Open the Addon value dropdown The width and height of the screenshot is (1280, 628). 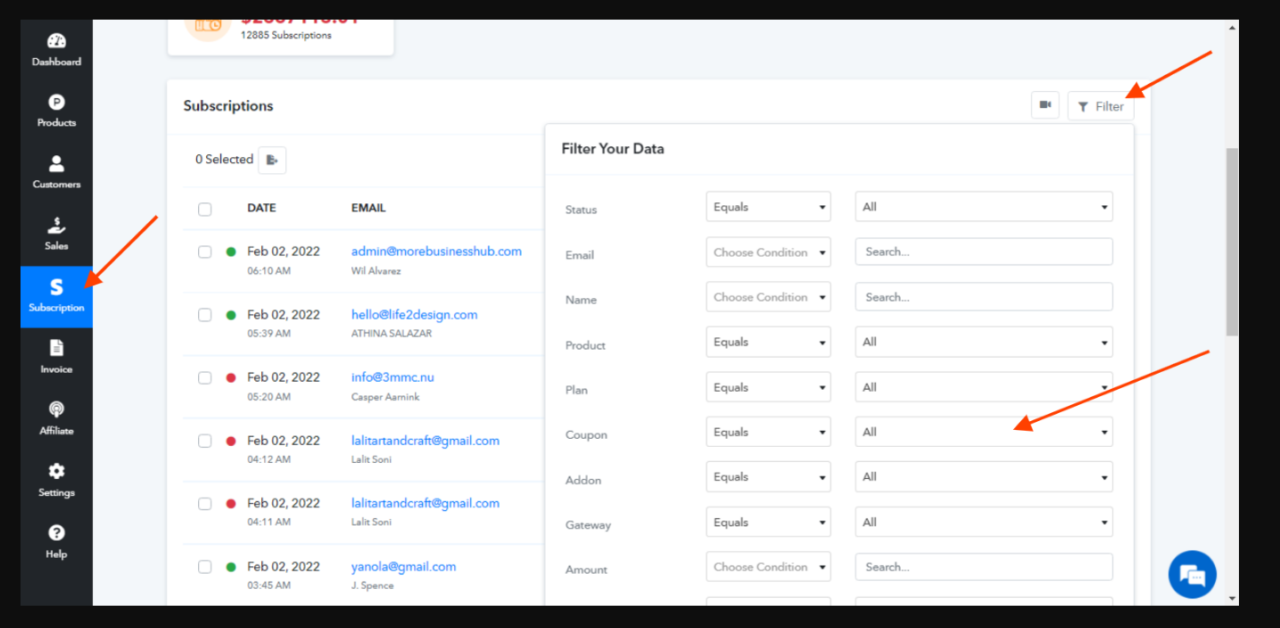pos(984,477)
